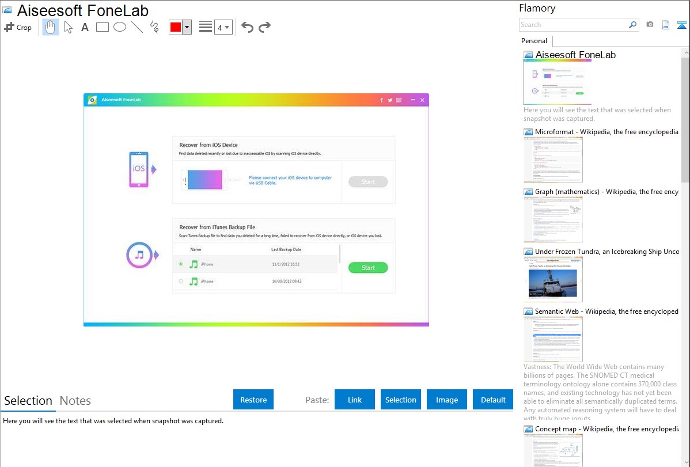Open the Aiseesoft FoneLab thumbnail in sidebar
This screenshot has width=690, height=467.
coord(558,82)
